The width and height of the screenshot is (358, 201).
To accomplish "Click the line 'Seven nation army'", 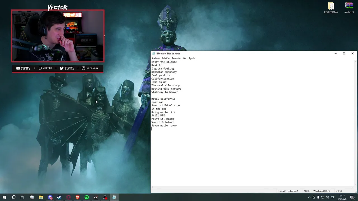I will pos(164,126).
